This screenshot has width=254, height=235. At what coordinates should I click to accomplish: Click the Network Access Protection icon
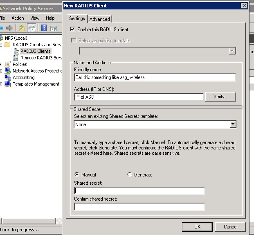pyautogui.click(x=8, y=71)
